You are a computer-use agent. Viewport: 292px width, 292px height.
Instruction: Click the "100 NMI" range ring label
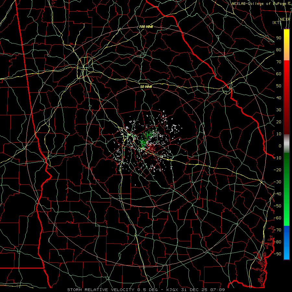146,27
